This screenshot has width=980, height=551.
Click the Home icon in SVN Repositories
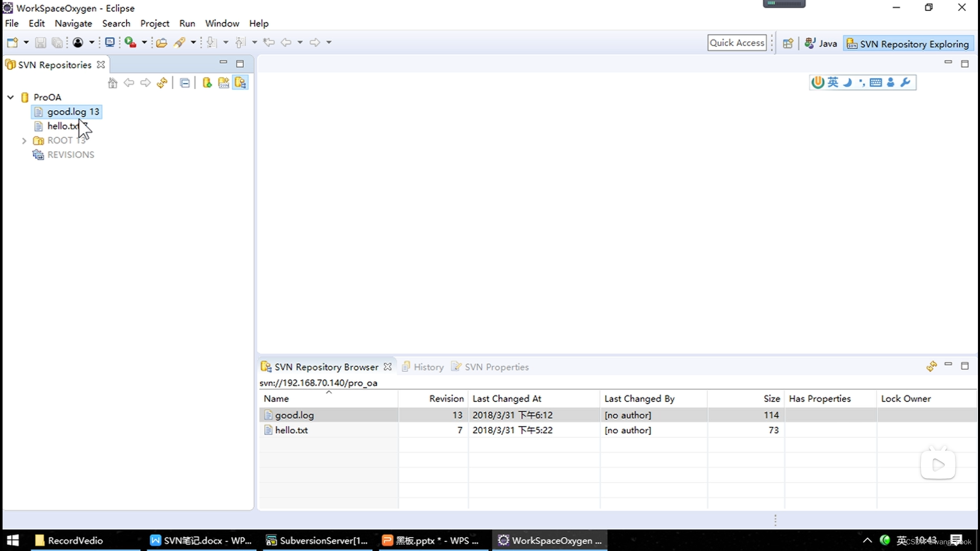(x=113, y=83)
